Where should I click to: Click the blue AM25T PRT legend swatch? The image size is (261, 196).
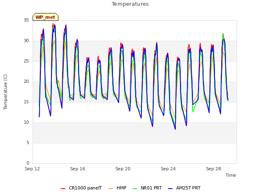point(170,189)
